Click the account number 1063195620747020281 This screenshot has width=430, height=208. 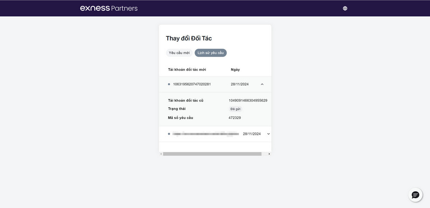192,84
